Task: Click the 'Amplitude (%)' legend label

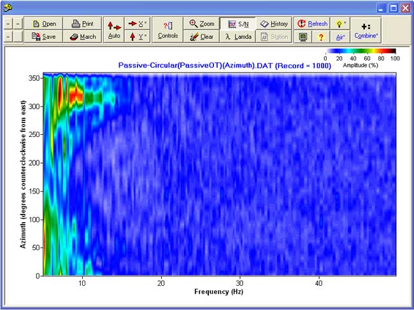Action: (360, 65)
